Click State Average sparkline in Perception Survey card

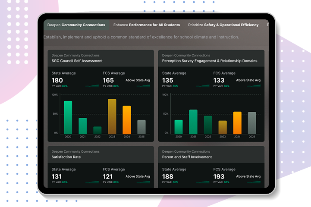click(x=203, y=86)
